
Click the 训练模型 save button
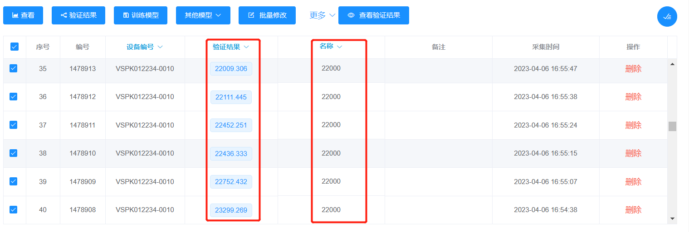[141, 15]
